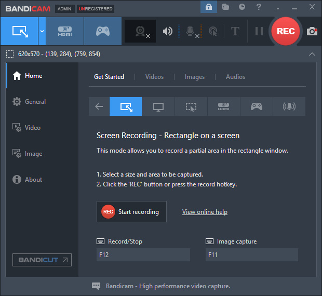The width and height of the screenshot is (322, 296).
Task: Toggle the text overlay option
Action: coord(235,31)
